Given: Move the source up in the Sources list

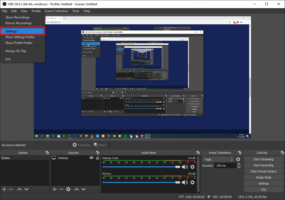Looking at the screenshot, I should pos(77,189).
